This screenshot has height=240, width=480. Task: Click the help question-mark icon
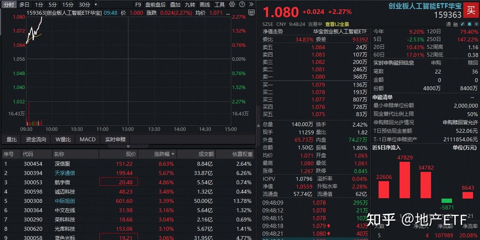pos(242,4)
